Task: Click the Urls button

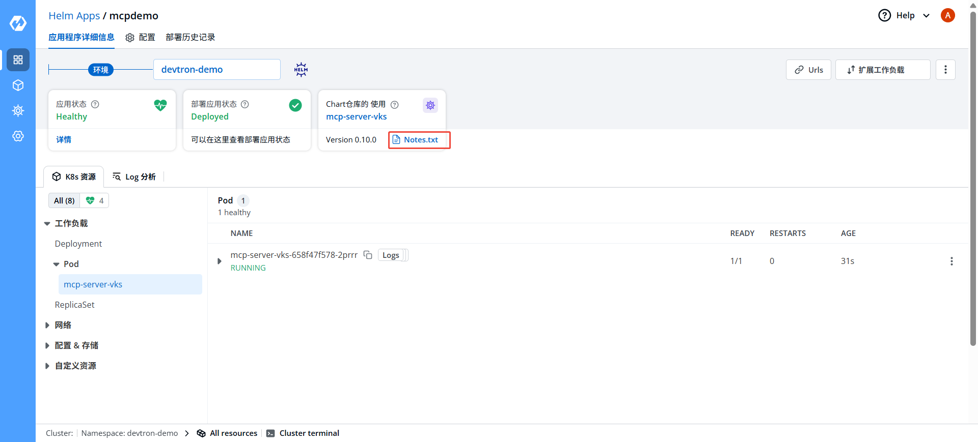Action: 808,70
